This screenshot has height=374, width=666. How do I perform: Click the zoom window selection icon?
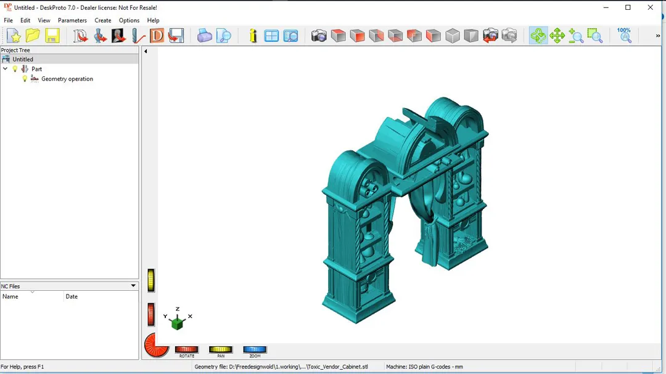coord(595,36)
